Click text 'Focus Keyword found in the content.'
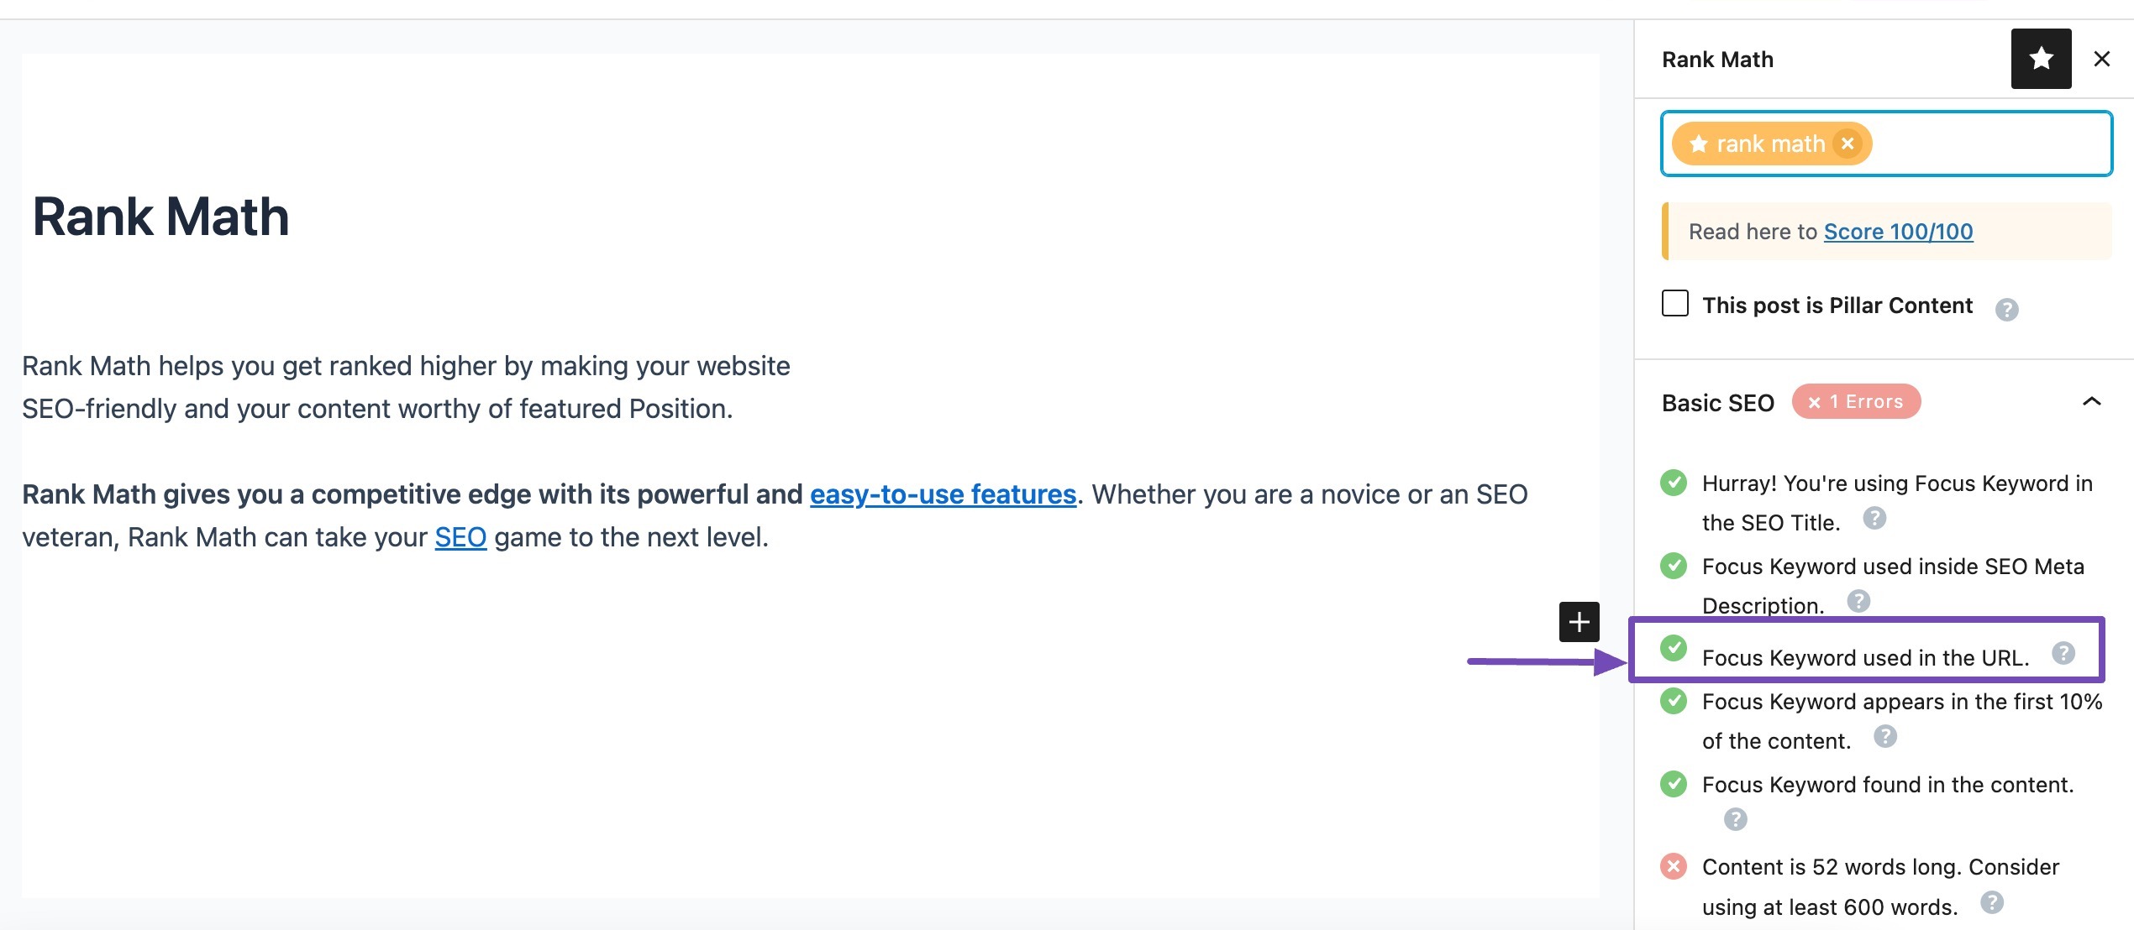Screen dimensions: 2134x930 point(1888,785)
